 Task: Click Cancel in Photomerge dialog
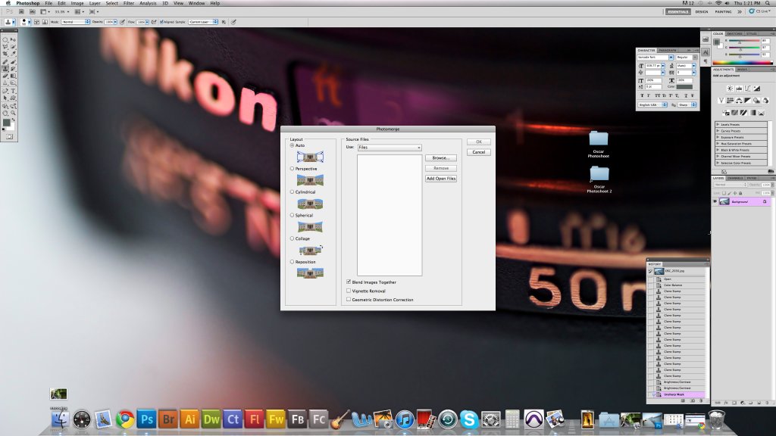point(479,152)
